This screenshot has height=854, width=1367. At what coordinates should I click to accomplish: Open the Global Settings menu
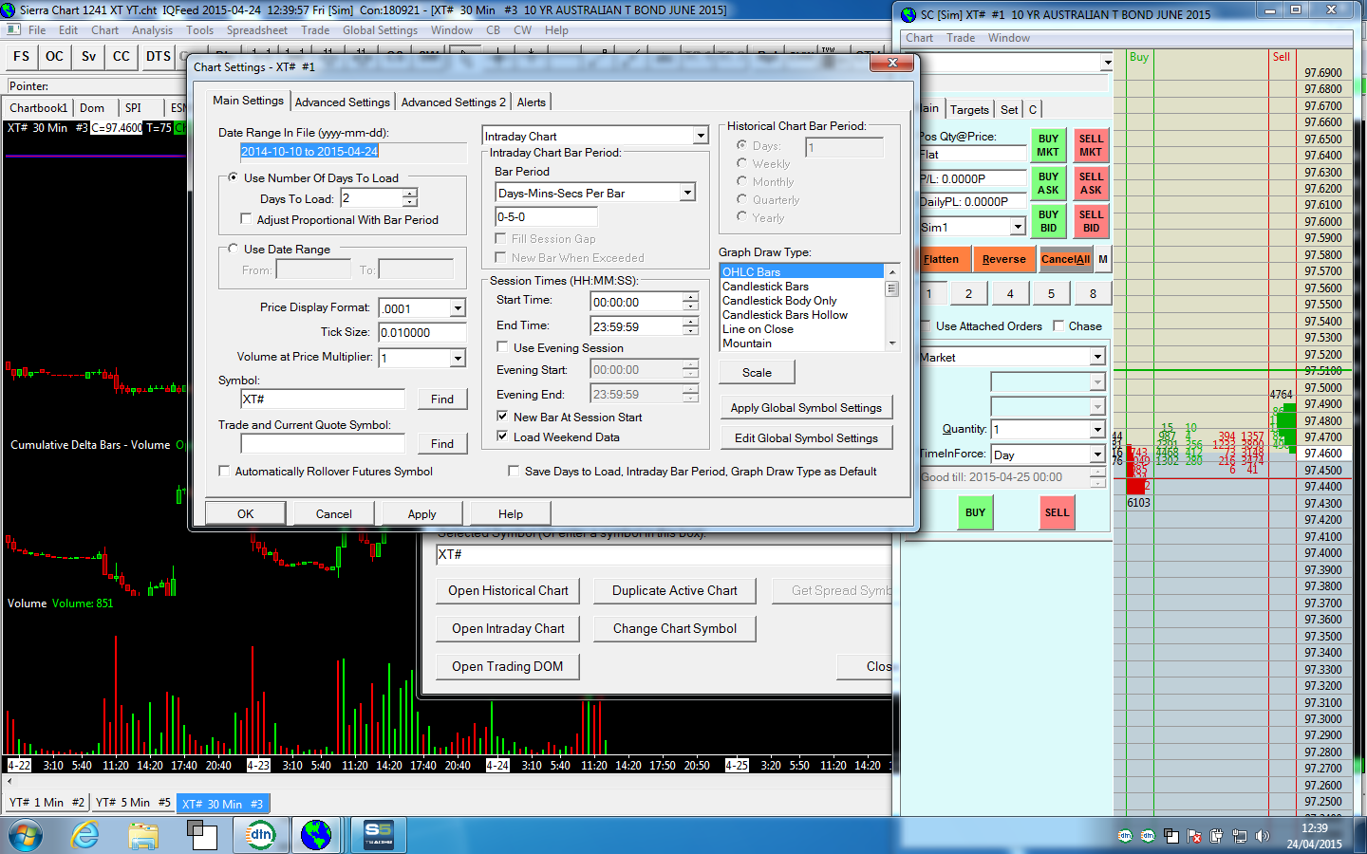(x=380, y=30)
